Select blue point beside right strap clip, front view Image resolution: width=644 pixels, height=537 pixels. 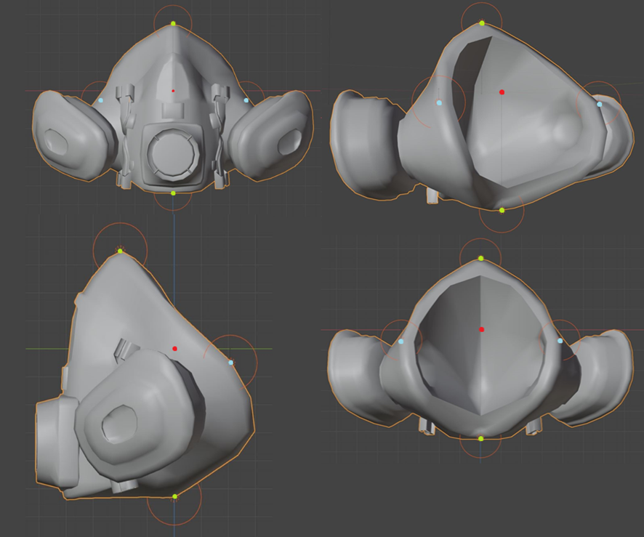point(246,100)
